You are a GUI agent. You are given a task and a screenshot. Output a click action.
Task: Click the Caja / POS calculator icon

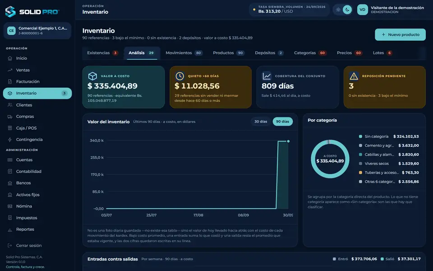click(x=10, y=128)
